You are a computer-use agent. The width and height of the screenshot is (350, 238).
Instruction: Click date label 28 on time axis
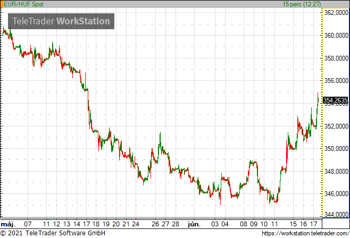176,224
